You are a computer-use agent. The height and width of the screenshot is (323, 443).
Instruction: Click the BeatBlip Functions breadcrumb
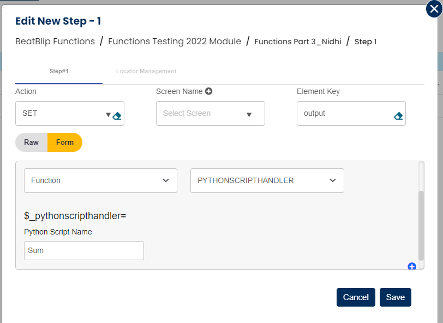(55, 41)
